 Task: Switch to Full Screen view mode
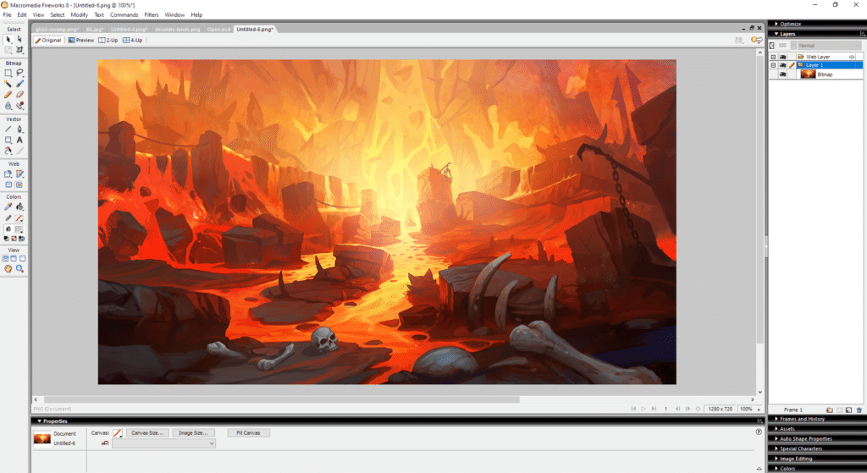tap(23, 258)
